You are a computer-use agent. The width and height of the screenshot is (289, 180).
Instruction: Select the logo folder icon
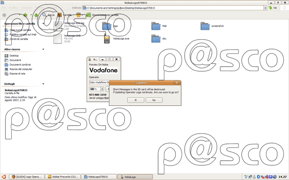[x=107, y=26]
